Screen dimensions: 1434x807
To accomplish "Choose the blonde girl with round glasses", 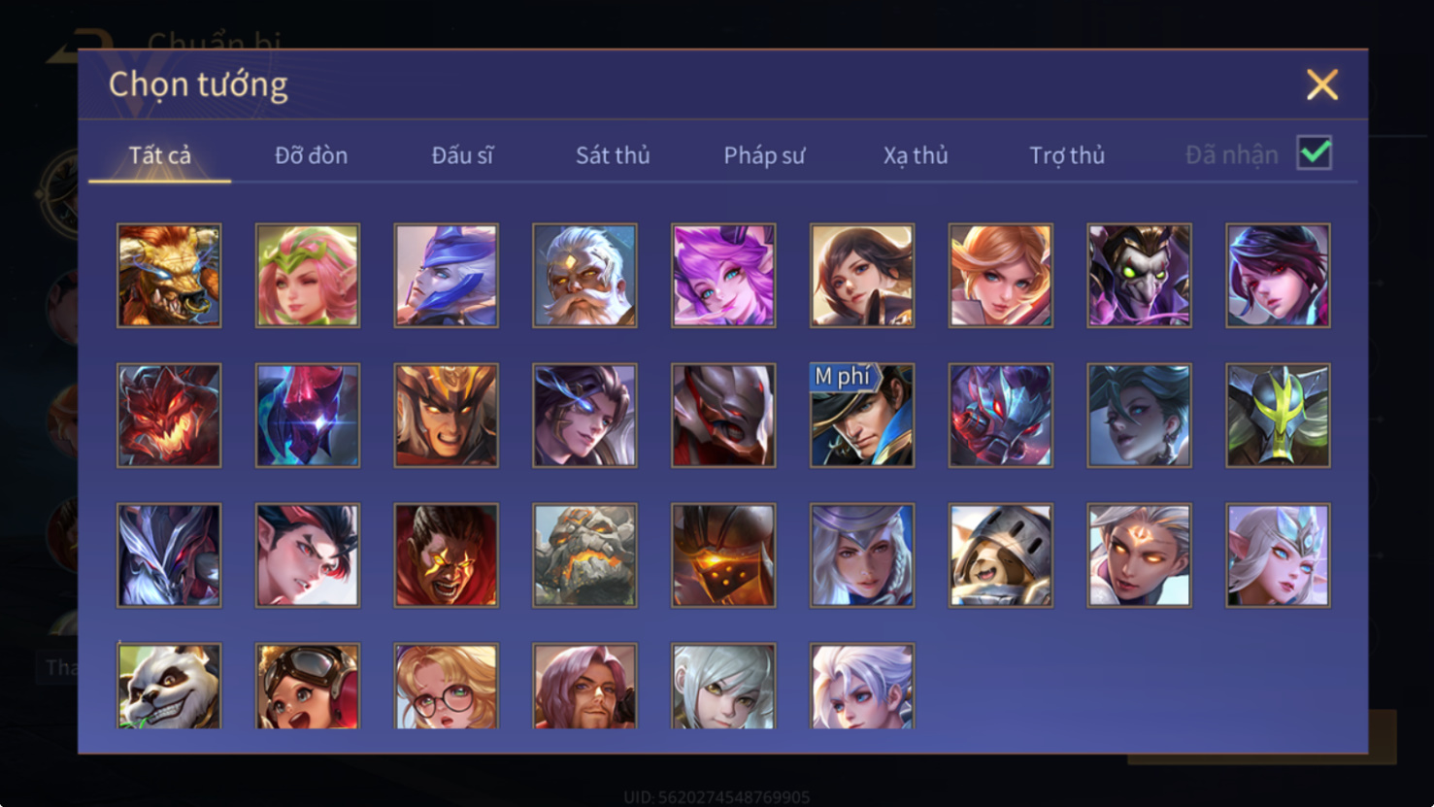I will pos(447,686).
